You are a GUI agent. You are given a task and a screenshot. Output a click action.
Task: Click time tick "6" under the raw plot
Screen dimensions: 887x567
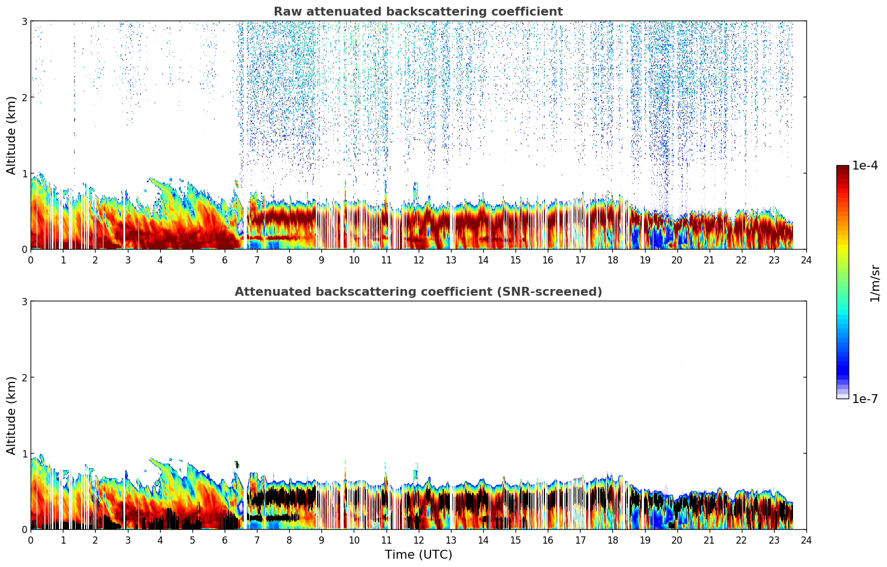tap(225, 260)
